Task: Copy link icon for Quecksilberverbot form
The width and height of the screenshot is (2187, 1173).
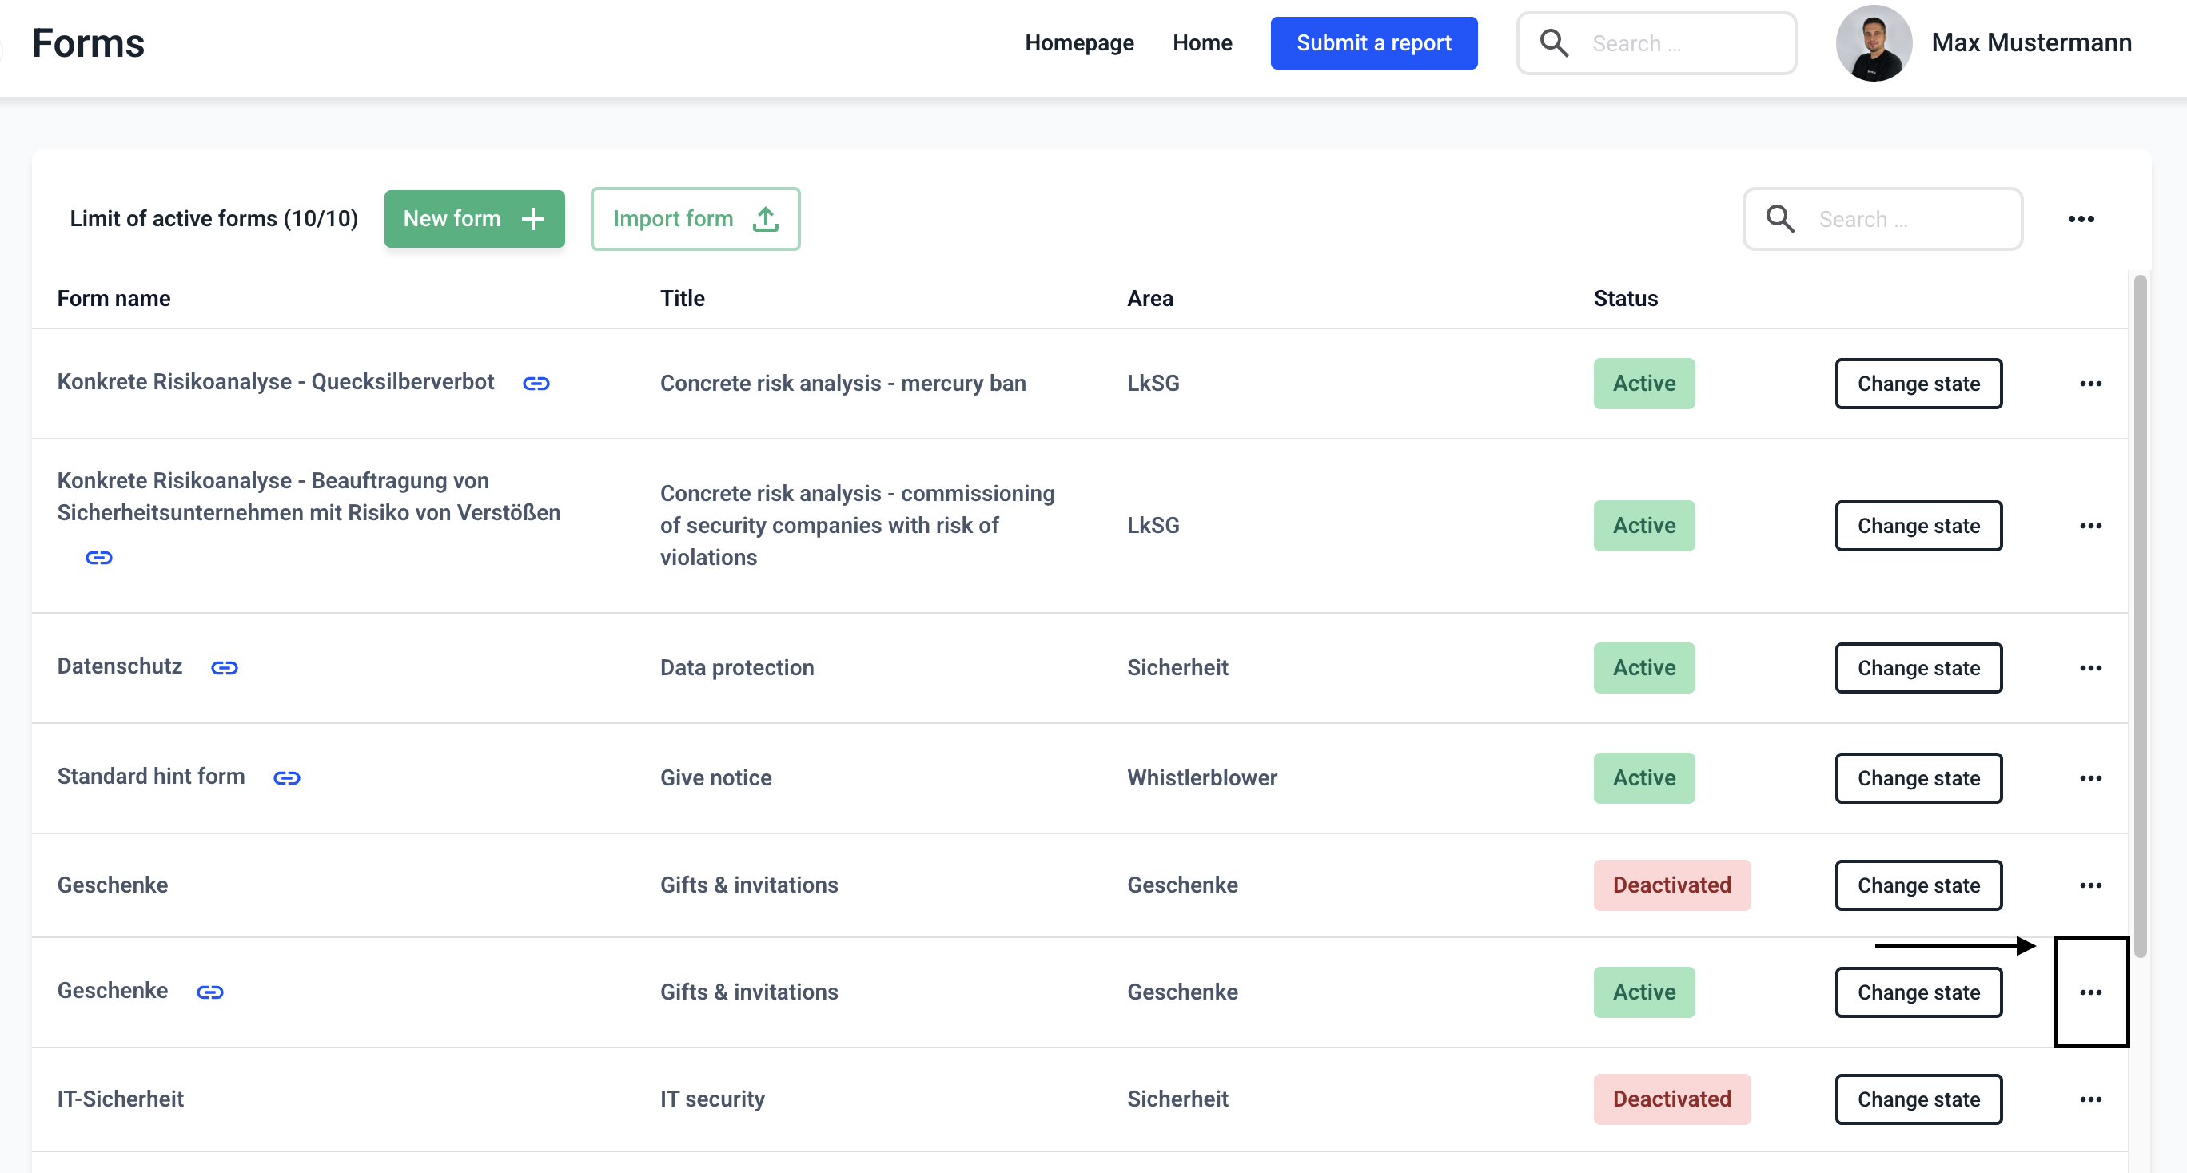Action: pos(536,384)
